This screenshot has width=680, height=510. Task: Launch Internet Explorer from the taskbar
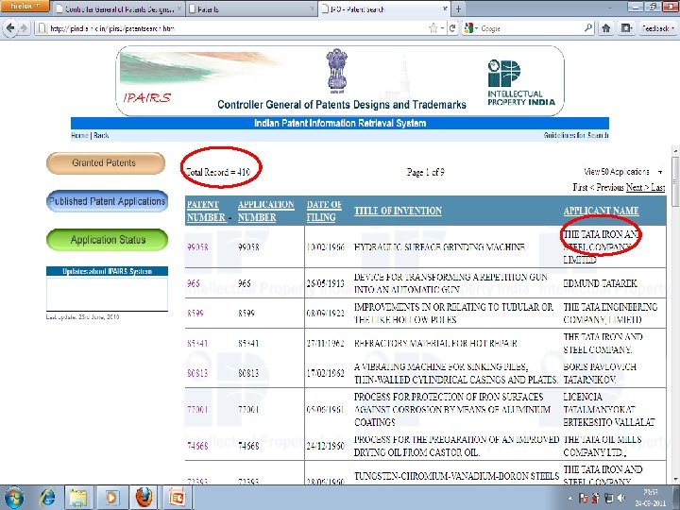click(47, 498)
